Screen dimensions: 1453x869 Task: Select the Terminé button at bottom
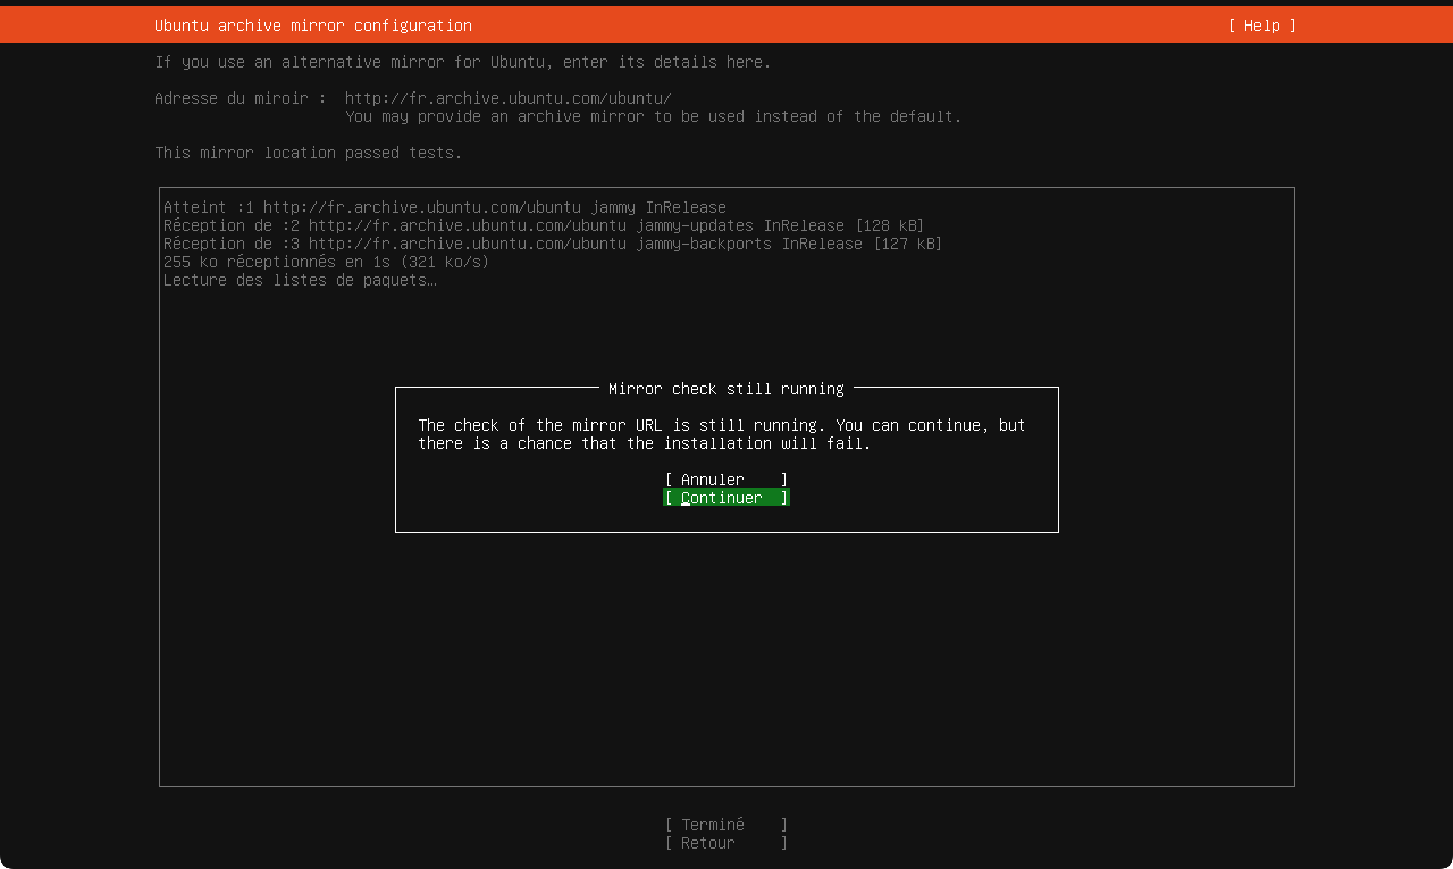pyautogui.click(x=726, y=825)
